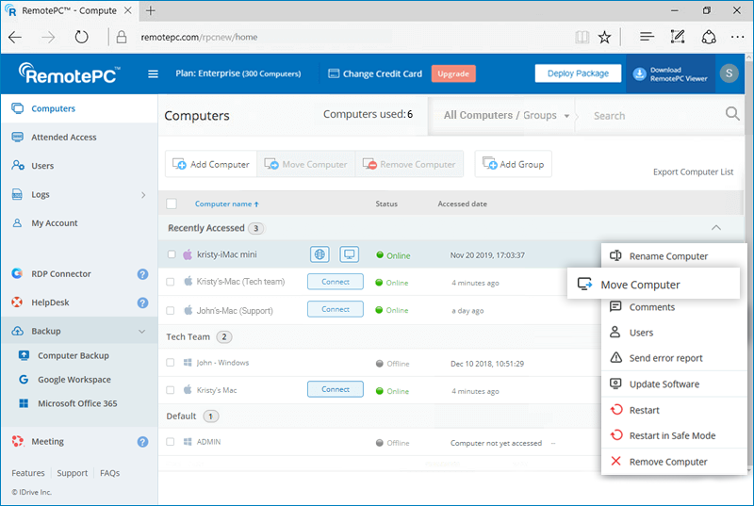Select the ADMIN computer checkbox

click(x=171, y=442)
